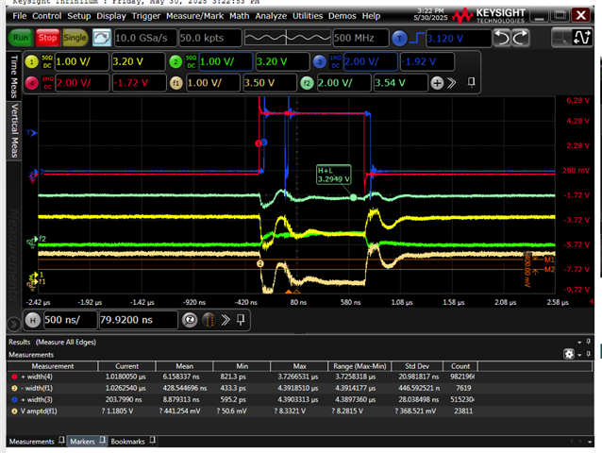Open the File menu
This screenshot has height=453, width=602.
(x=19, y=16)
